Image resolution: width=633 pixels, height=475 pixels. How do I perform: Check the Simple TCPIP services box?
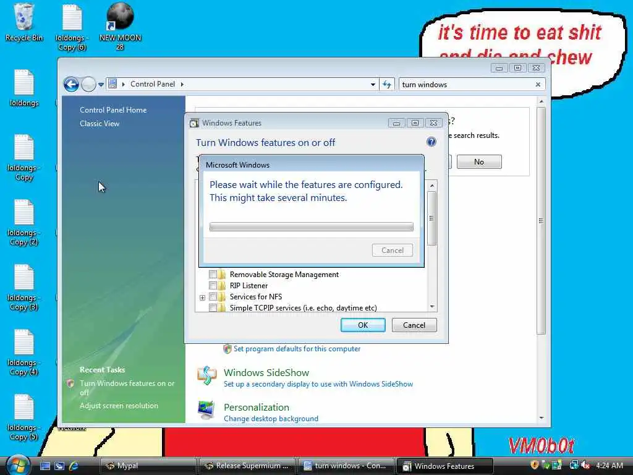coord(213,308)
